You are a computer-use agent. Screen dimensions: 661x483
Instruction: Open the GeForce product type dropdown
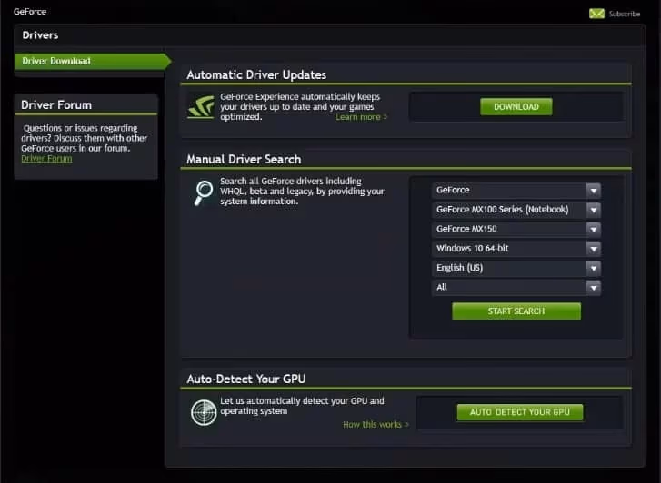(516, 191)
